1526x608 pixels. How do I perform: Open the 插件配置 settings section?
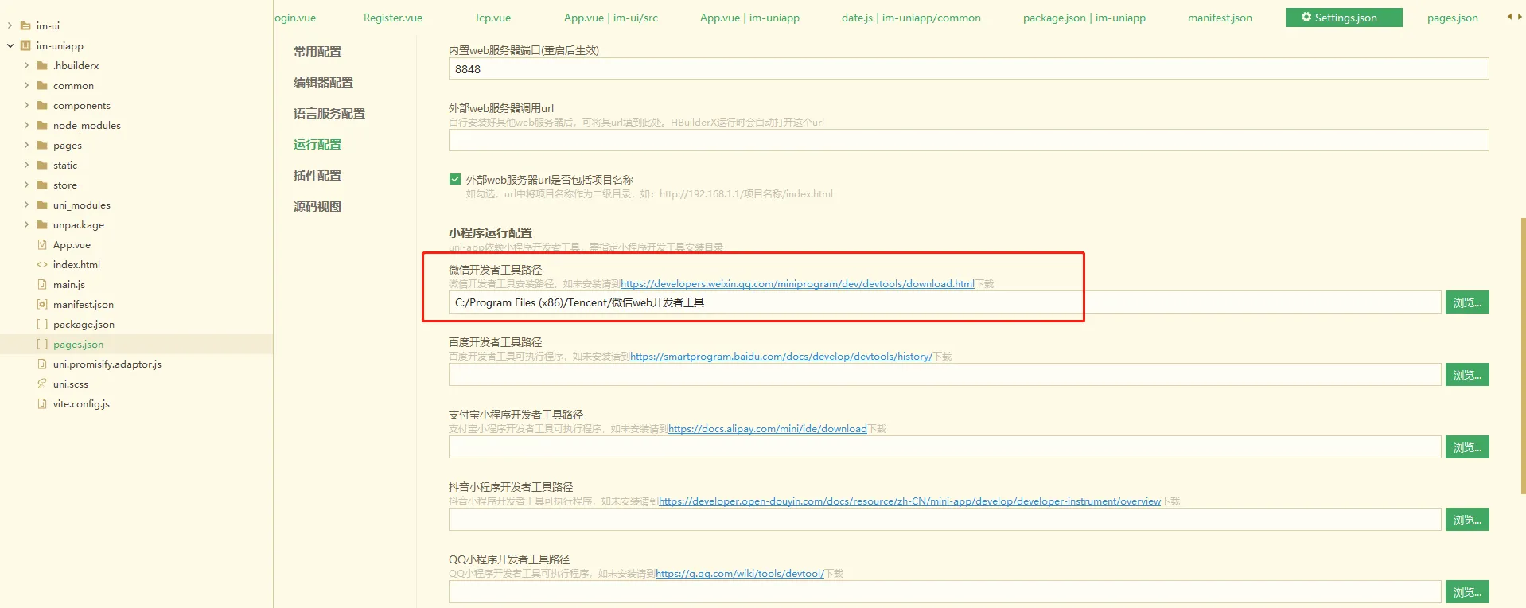coord(317,175)
